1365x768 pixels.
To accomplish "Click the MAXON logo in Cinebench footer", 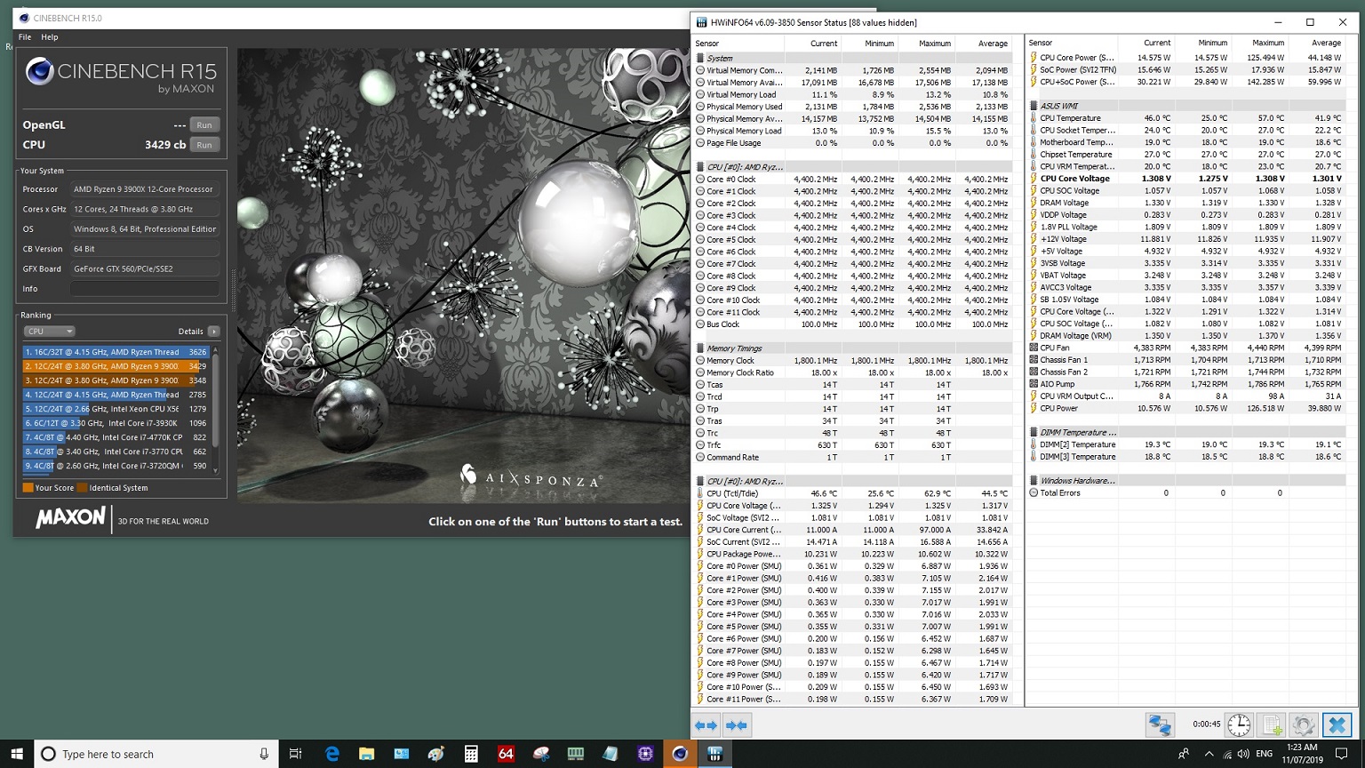I will click(70, 518).
